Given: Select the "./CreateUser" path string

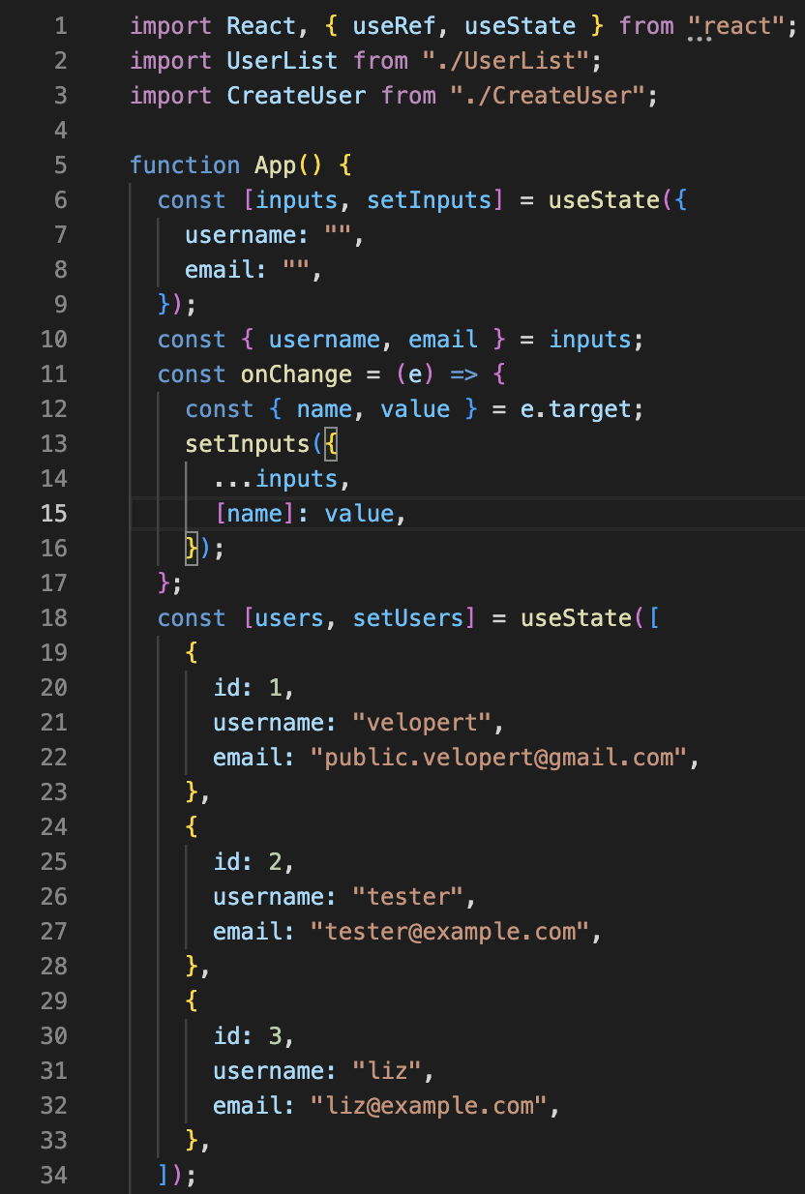Looking at the screenshot, I should coord(547,96).
